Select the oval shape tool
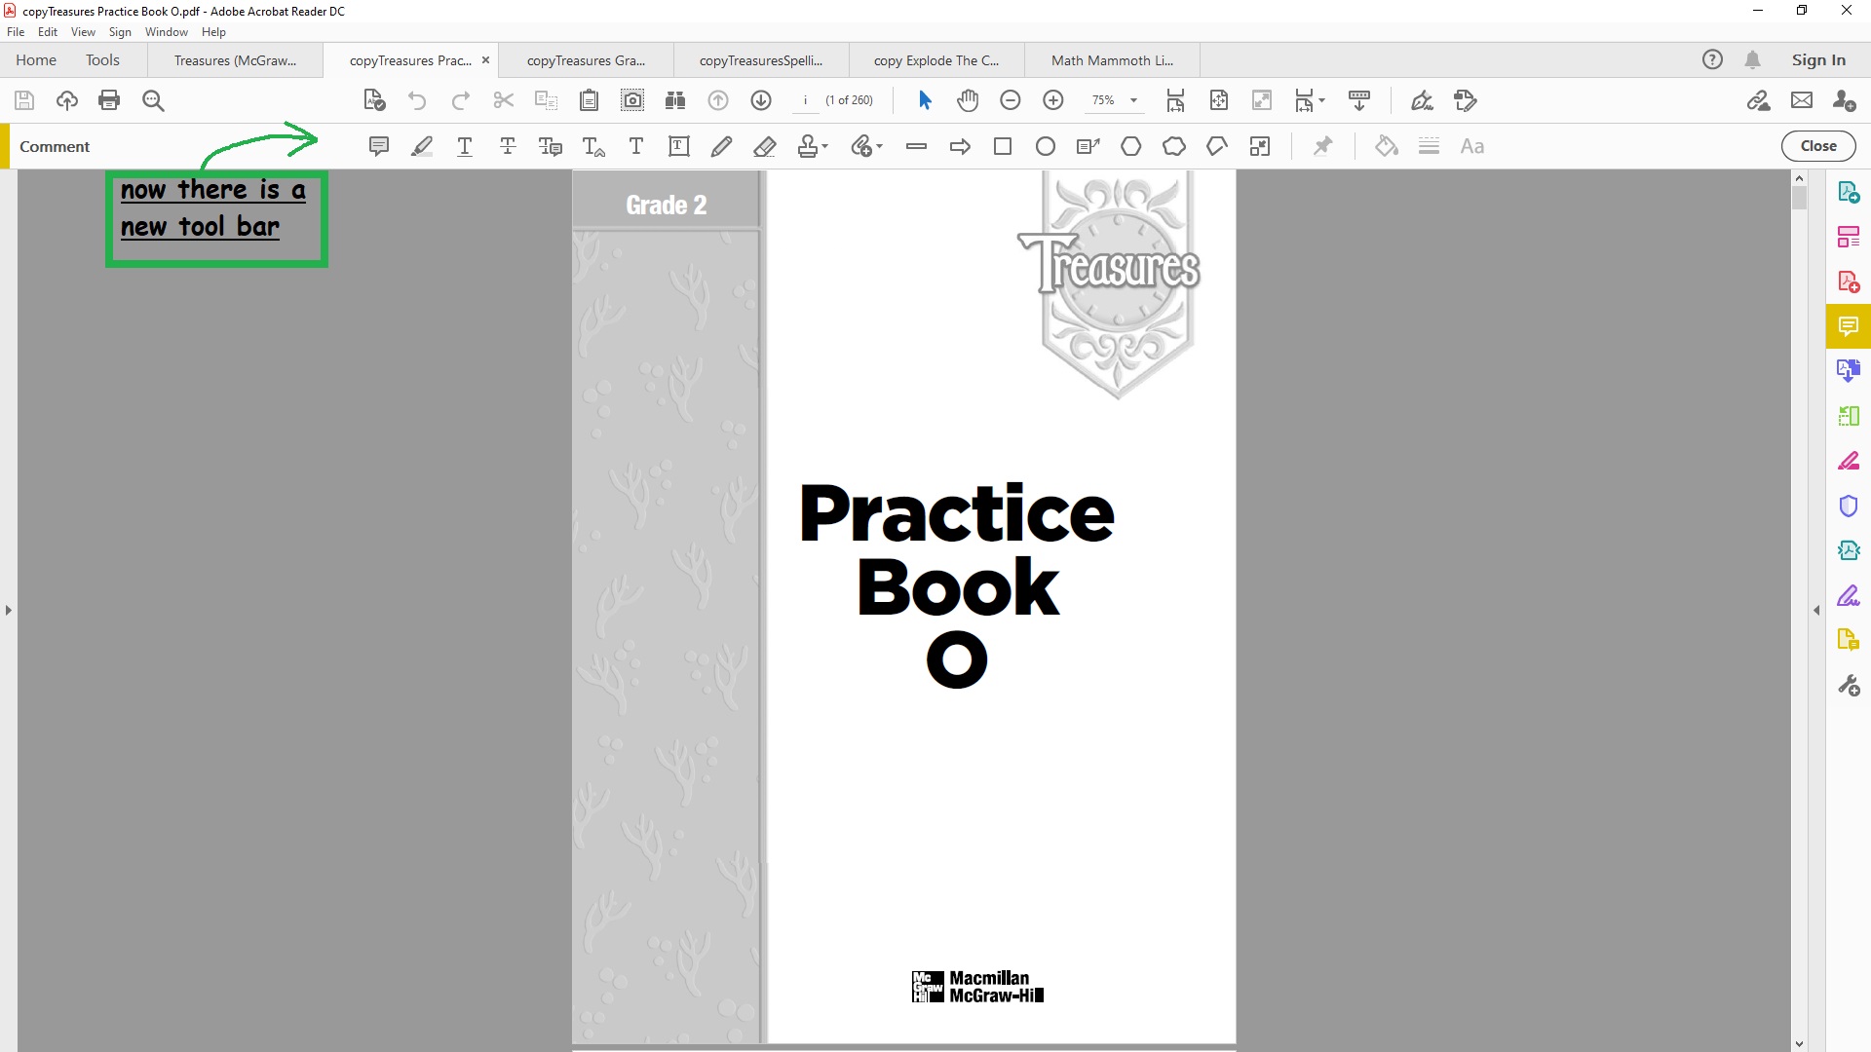 [x=1046, y=146]
